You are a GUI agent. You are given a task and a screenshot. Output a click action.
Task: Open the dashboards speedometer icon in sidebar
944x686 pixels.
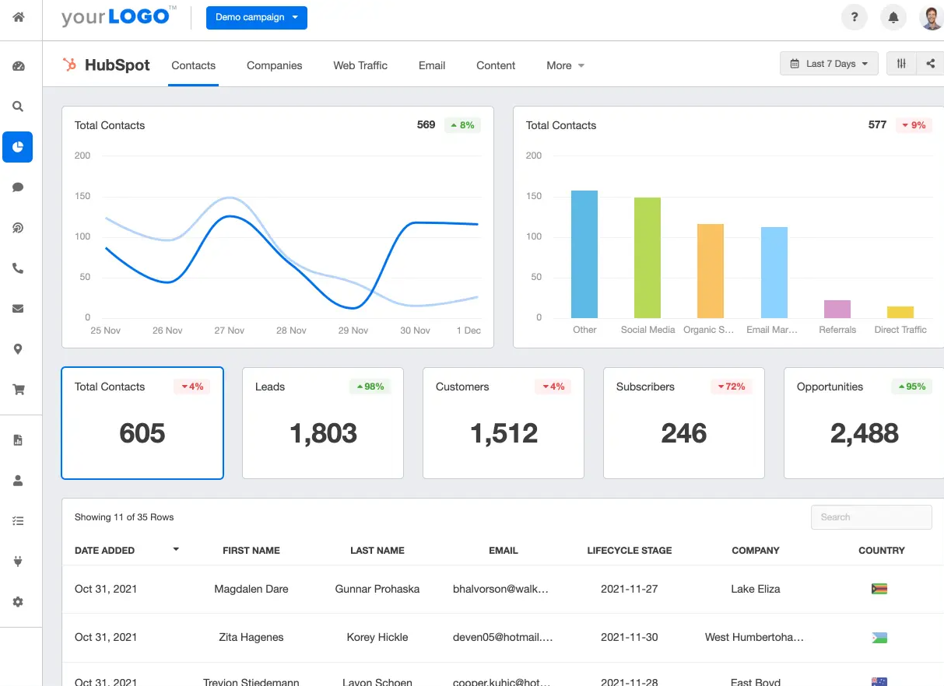pyautogui.click(x=17, y=67)
